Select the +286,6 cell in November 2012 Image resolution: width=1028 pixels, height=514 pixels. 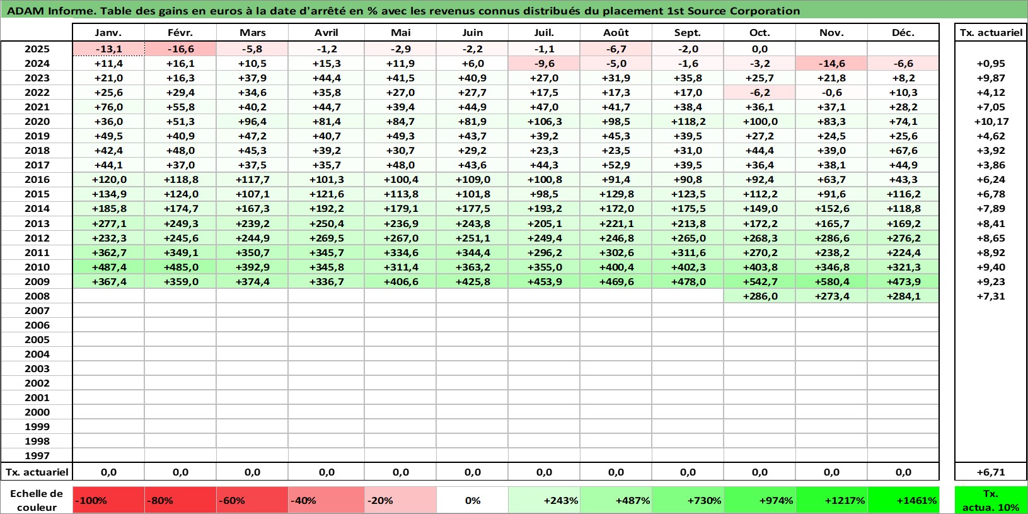click(831, 238)
